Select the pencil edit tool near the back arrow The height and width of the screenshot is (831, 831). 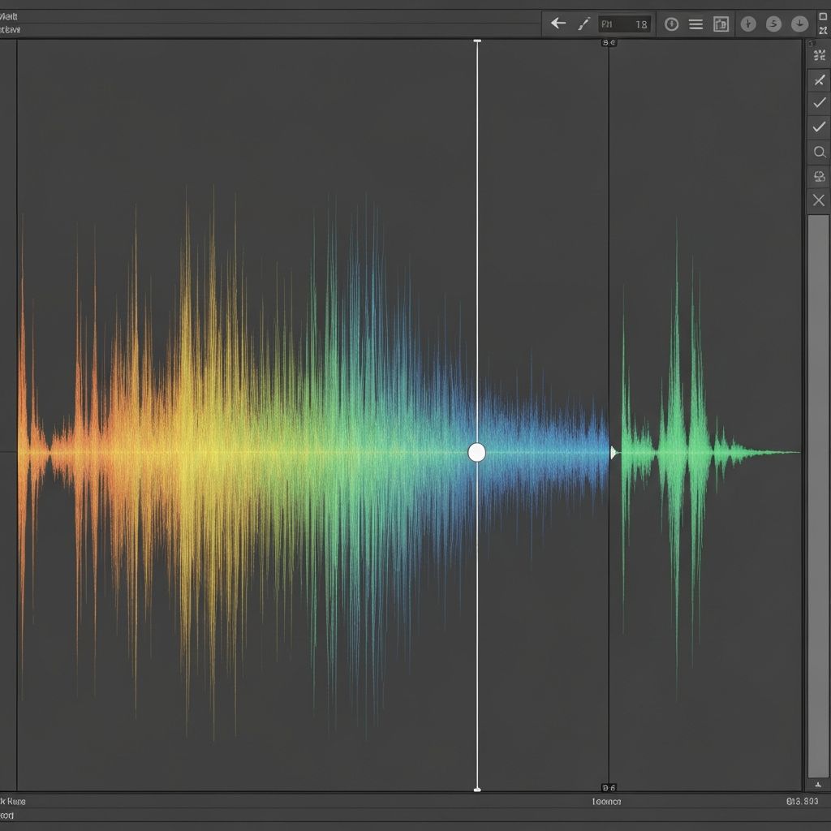pyautogui.click(x=584, y=23)
